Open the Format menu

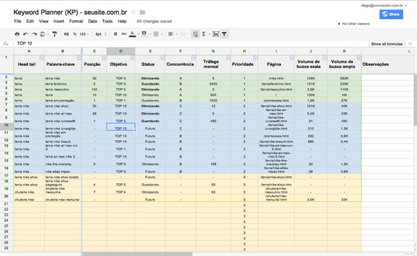[76, 22]
